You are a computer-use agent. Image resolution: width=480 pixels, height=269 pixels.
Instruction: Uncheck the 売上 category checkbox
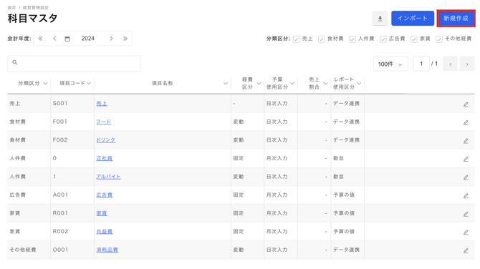(296, 39)
